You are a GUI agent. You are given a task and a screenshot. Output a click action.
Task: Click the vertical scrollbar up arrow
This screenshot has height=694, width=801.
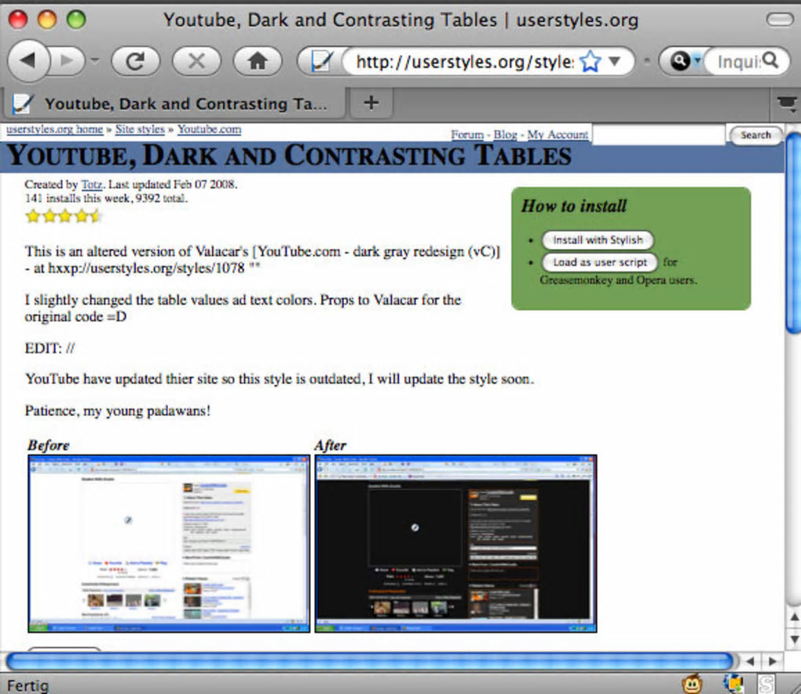coord(793,616)
